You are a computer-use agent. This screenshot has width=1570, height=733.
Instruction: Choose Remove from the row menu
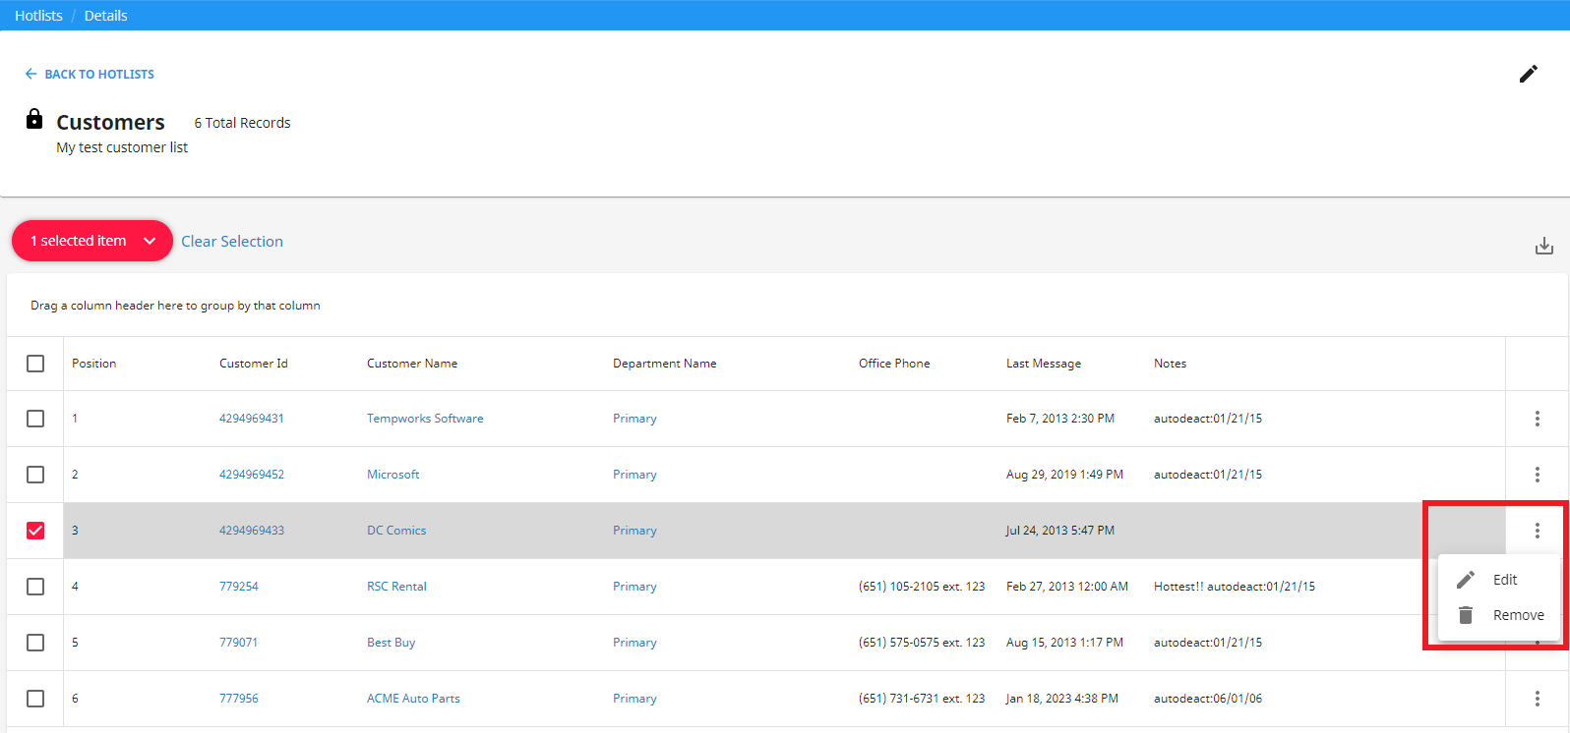click(1499, 615)
